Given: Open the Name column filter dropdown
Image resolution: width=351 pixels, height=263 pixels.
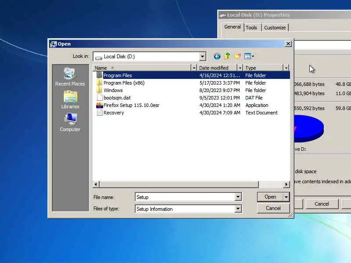Looking at the screenshot, I should (194, 68).
